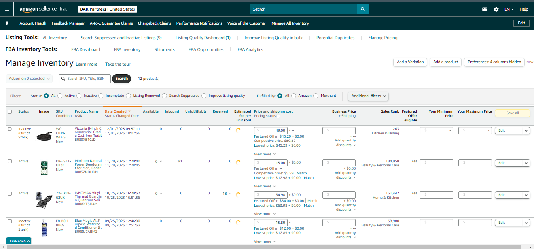Expand Add quantity discounts for Victoria row
This screenshot has height=249, width=534.
345,143
